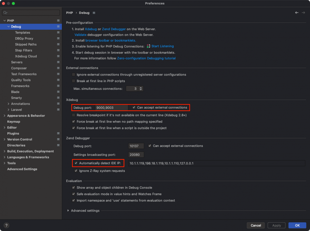This screenshot has height=231, width=310.
Task: Uncheck Automatically detect IDE IP
Action: pos(76,163)
